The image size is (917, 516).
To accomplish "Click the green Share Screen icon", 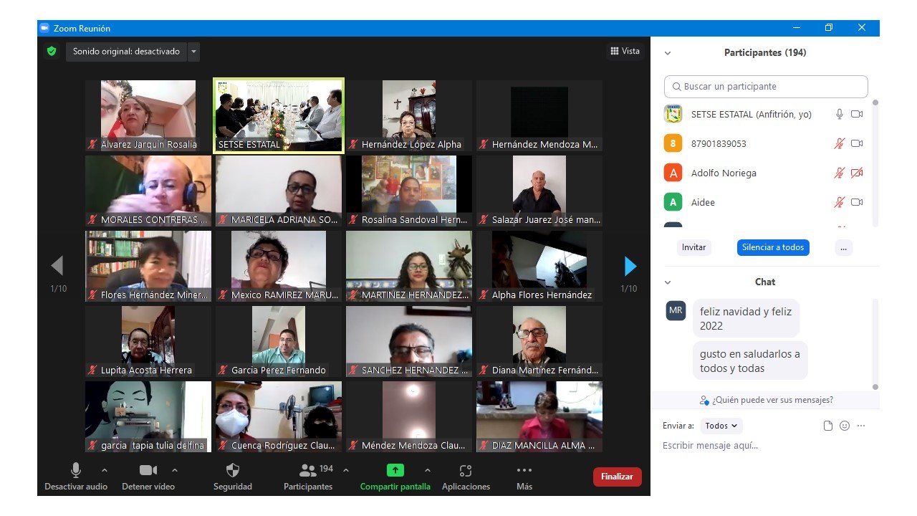I will click(x=395, y=471).
